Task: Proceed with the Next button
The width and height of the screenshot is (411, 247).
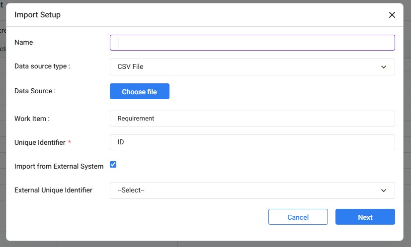Action: pos(365,217)
